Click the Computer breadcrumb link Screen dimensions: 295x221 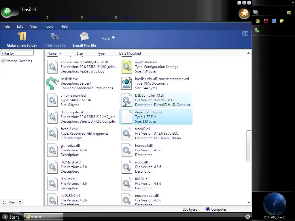tap(33, 17)
